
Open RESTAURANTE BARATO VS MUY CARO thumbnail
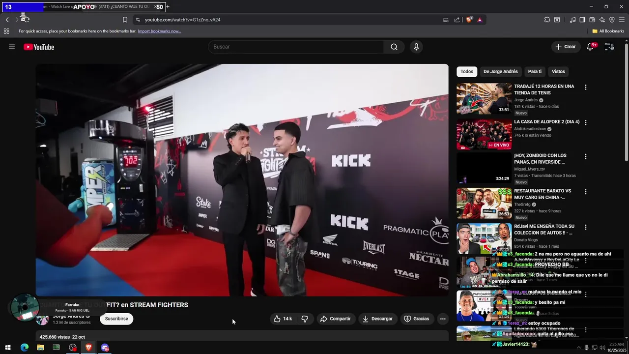[484, 203]
